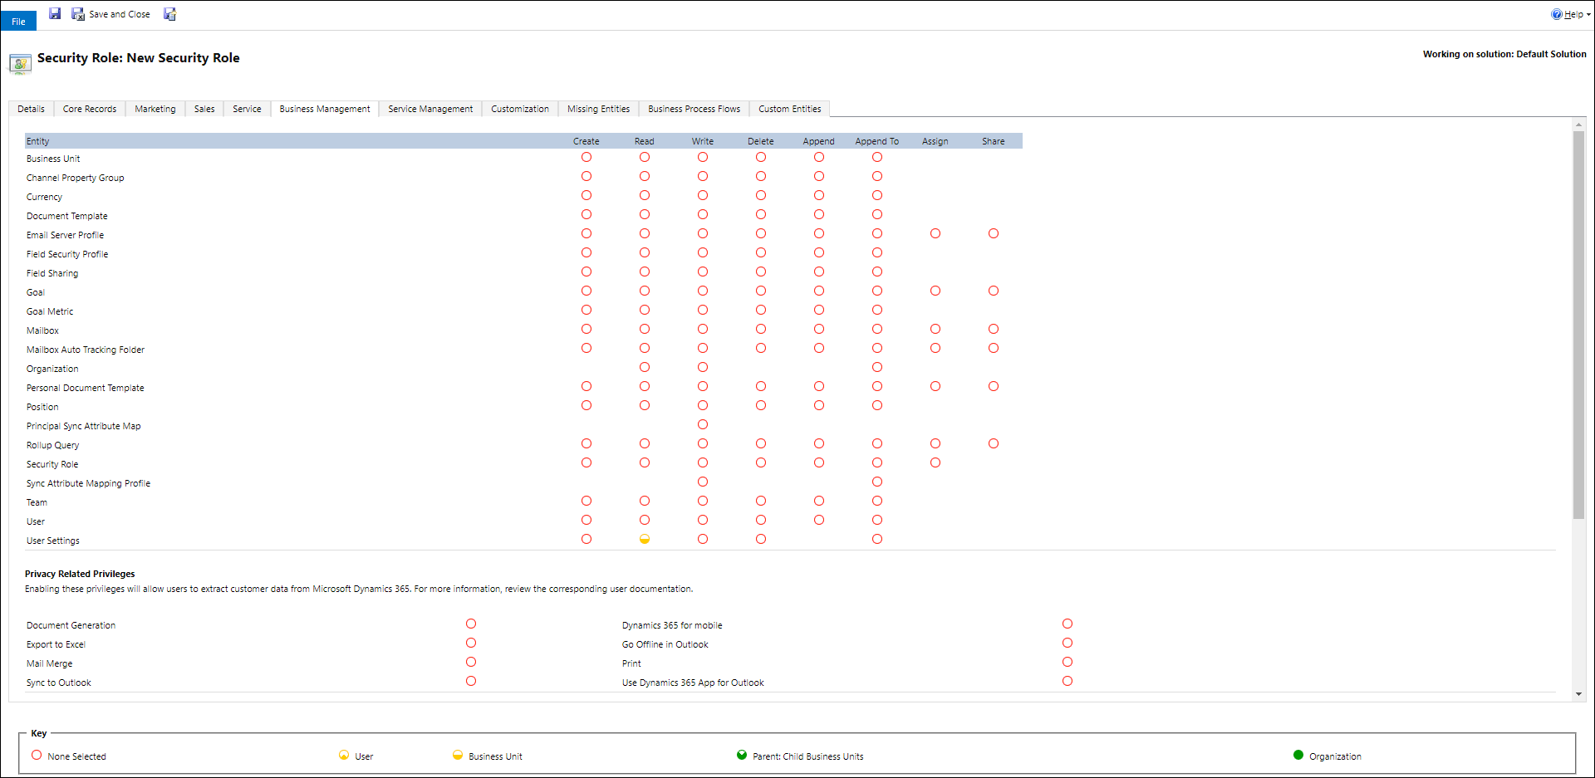Toggle Assign privilege for Goal
1595x778 pixels.
coord(935,291)
